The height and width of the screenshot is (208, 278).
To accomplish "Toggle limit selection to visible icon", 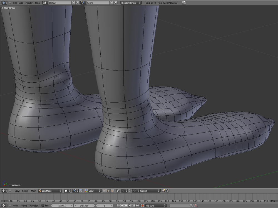I will 118,191.
